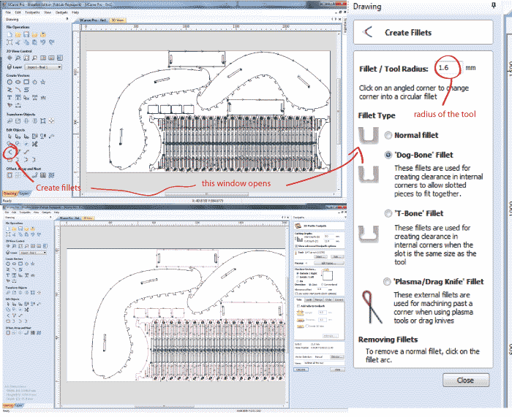Select Normal fillet radio option
This screenshot has height=417, width=512.
click(388, 135)
